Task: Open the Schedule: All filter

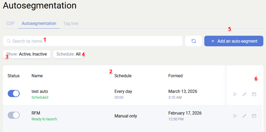Action: (x=68, y=54)
